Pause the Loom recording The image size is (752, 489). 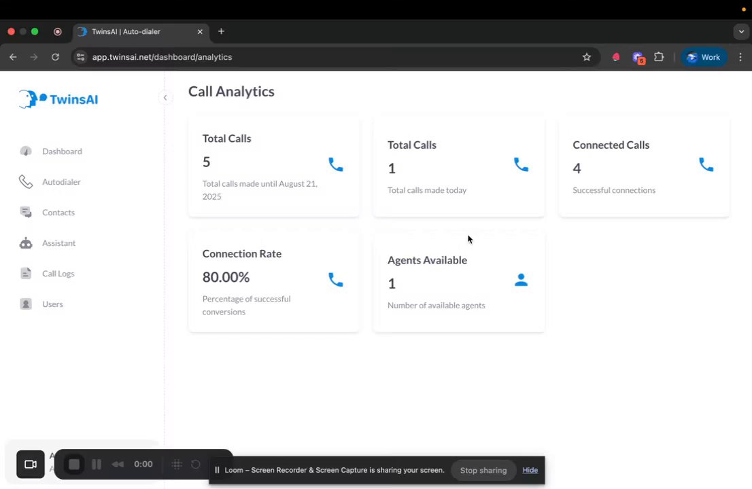(x=97, y=465)
